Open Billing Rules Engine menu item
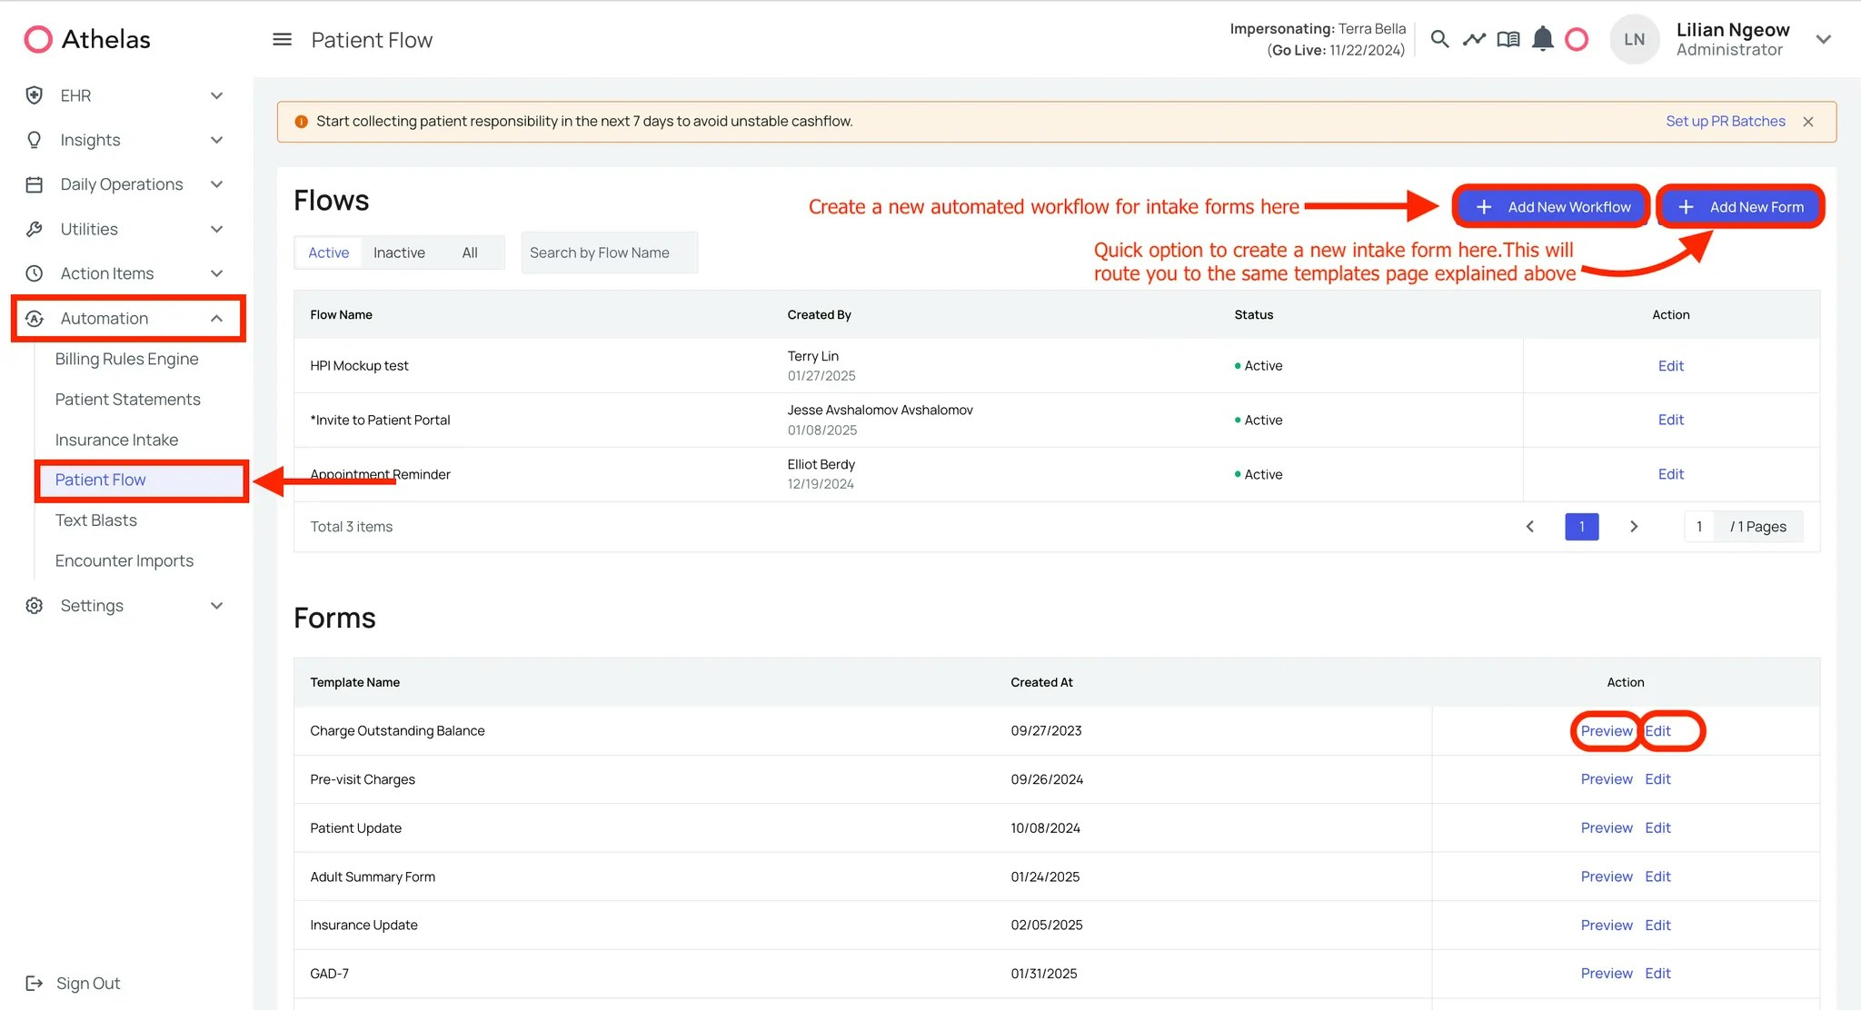1861x1010 pixels. [x=126, y=358]
